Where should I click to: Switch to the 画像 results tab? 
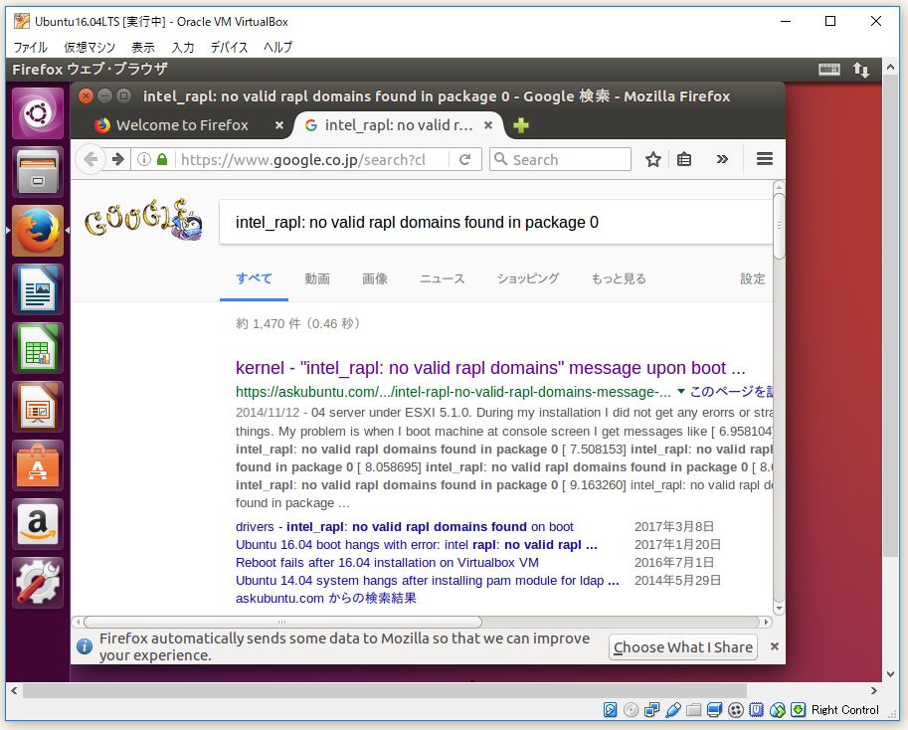click(x=375, y=278)
